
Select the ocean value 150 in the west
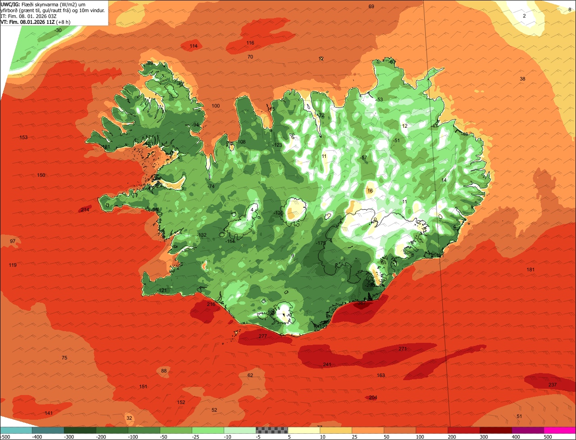click(41, 175)
